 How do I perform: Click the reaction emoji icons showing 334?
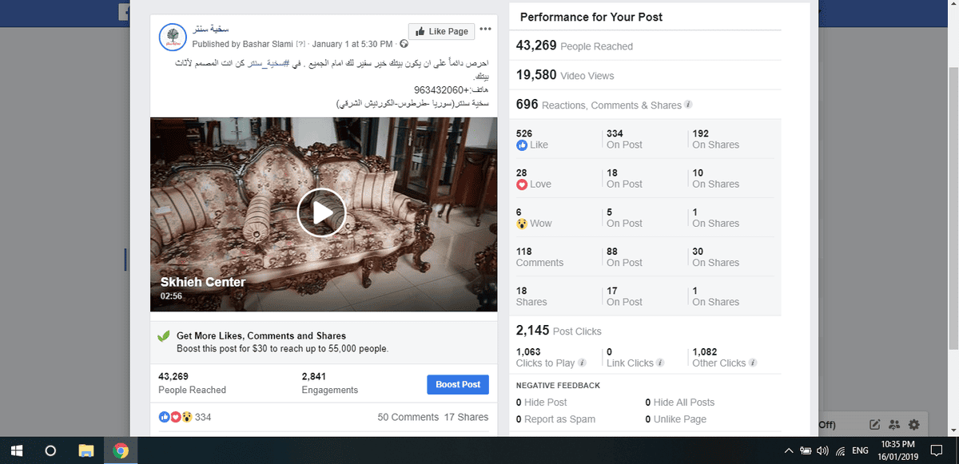tap(176, 417)
